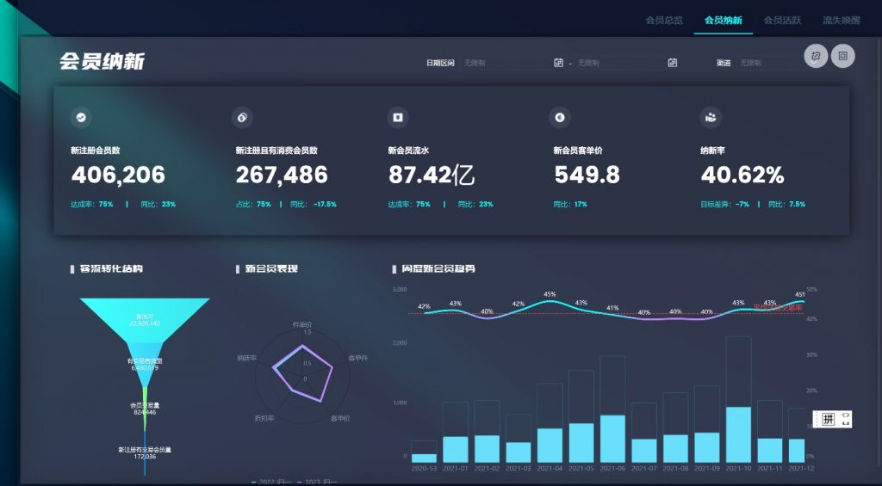Click the 日期区间 start date field

pos(504,63)
